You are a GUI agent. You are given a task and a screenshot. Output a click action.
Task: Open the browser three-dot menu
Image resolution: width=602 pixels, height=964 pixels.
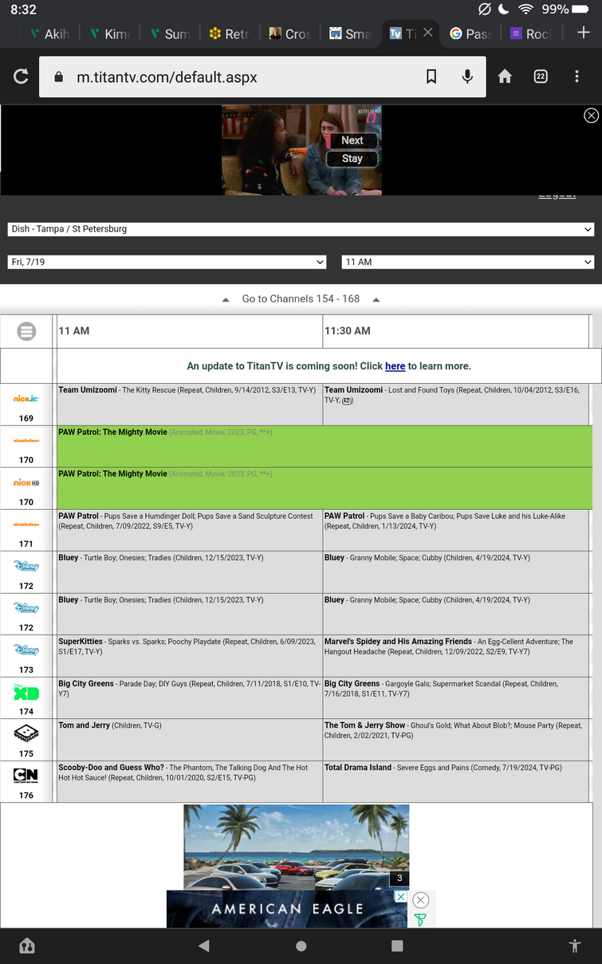[x=576, y=77]
